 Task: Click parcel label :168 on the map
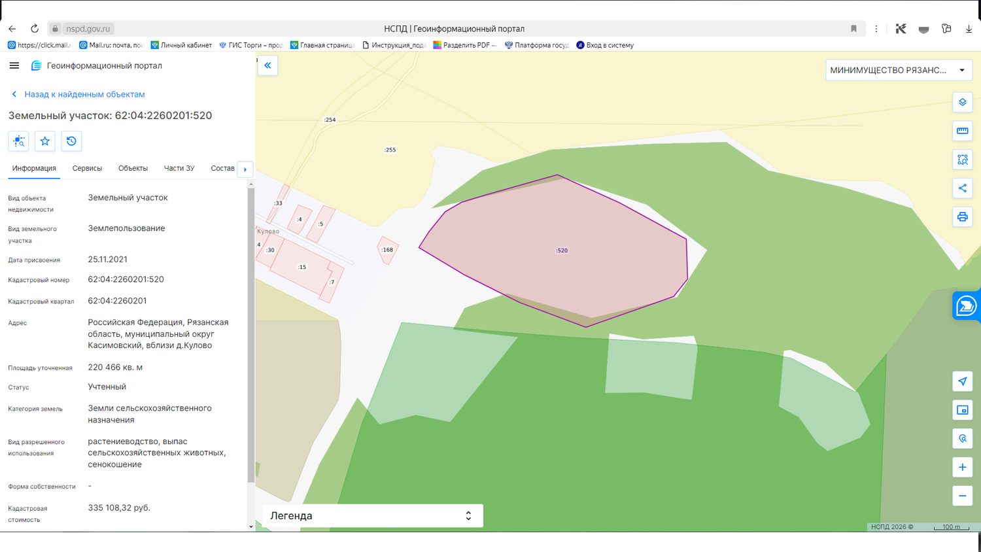coord(387,250)
